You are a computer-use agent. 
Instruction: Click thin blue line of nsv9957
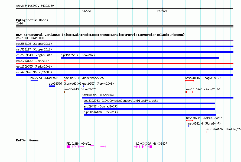pyautogui.click(x=150, y=86)
